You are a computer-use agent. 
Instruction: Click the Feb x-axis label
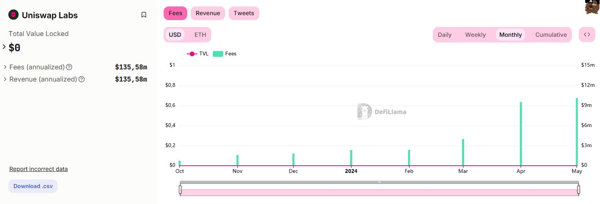pyautogui.click(x=409, y=171)
